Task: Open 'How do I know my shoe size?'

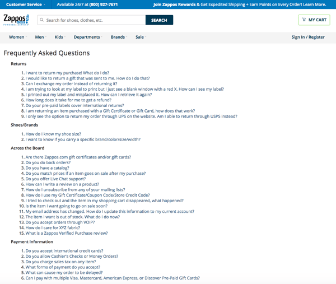Action: (53, 134)
